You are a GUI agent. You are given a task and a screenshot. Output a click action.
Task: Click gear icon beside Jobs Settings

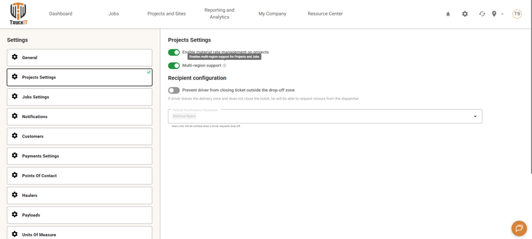[15, 96]
